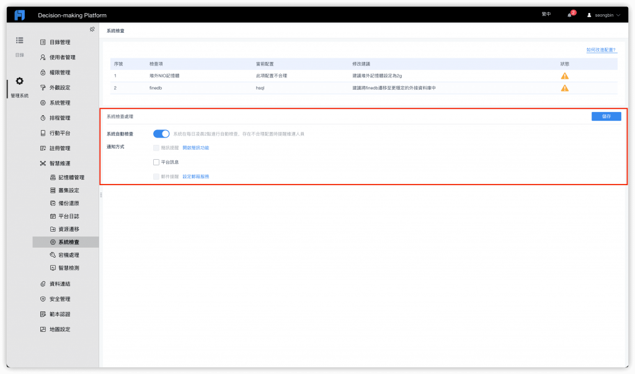This screenshot has height=374, width=635.
Task: Click 建議堆外記憶體設定為2g suggestion text
Action: click(377, 76)
